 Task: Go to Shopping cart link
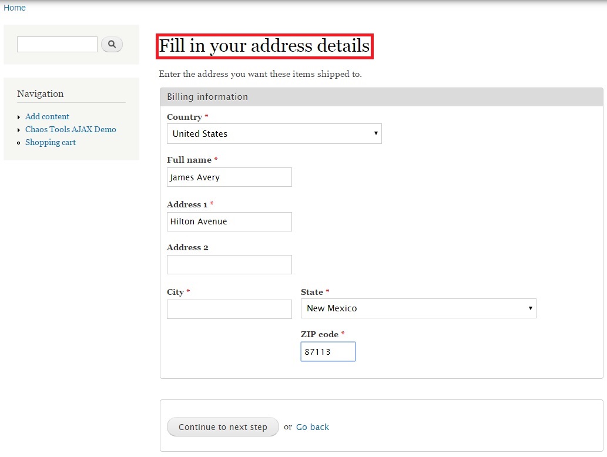click(51, 142)
